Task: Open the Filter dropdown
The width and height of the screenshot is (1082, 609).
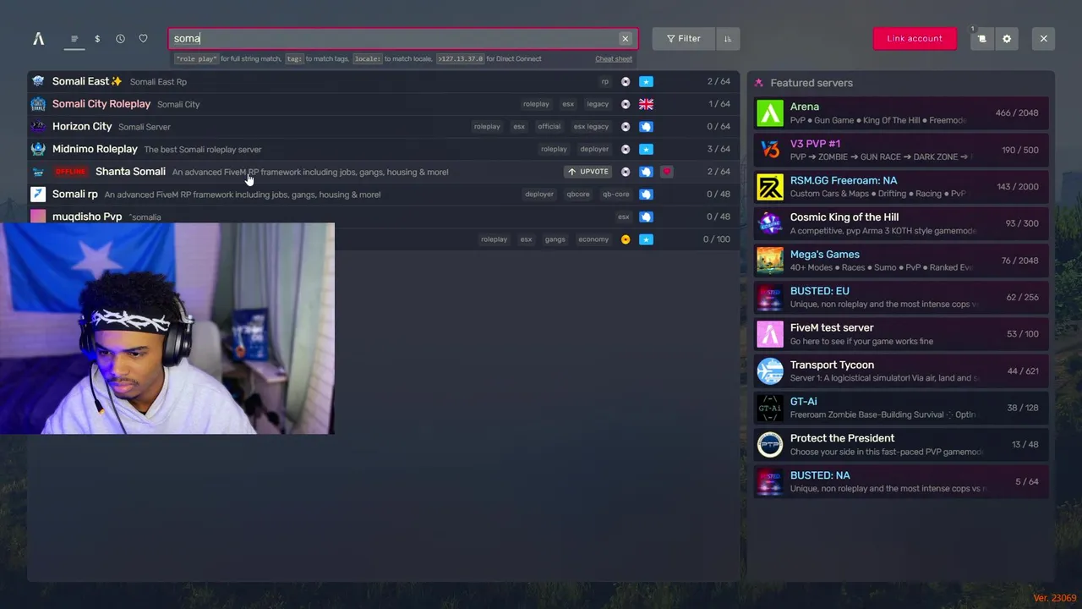Action: point(684,39)
